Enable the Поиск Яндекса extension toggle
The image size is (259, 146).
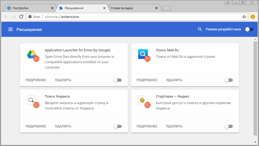pos(117,126)
